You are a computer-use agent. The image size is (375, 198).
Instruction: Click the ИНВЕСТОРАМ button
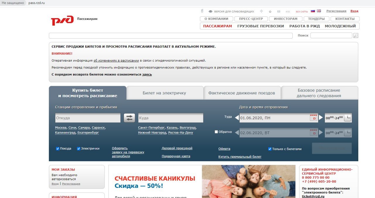coord(286,19)
